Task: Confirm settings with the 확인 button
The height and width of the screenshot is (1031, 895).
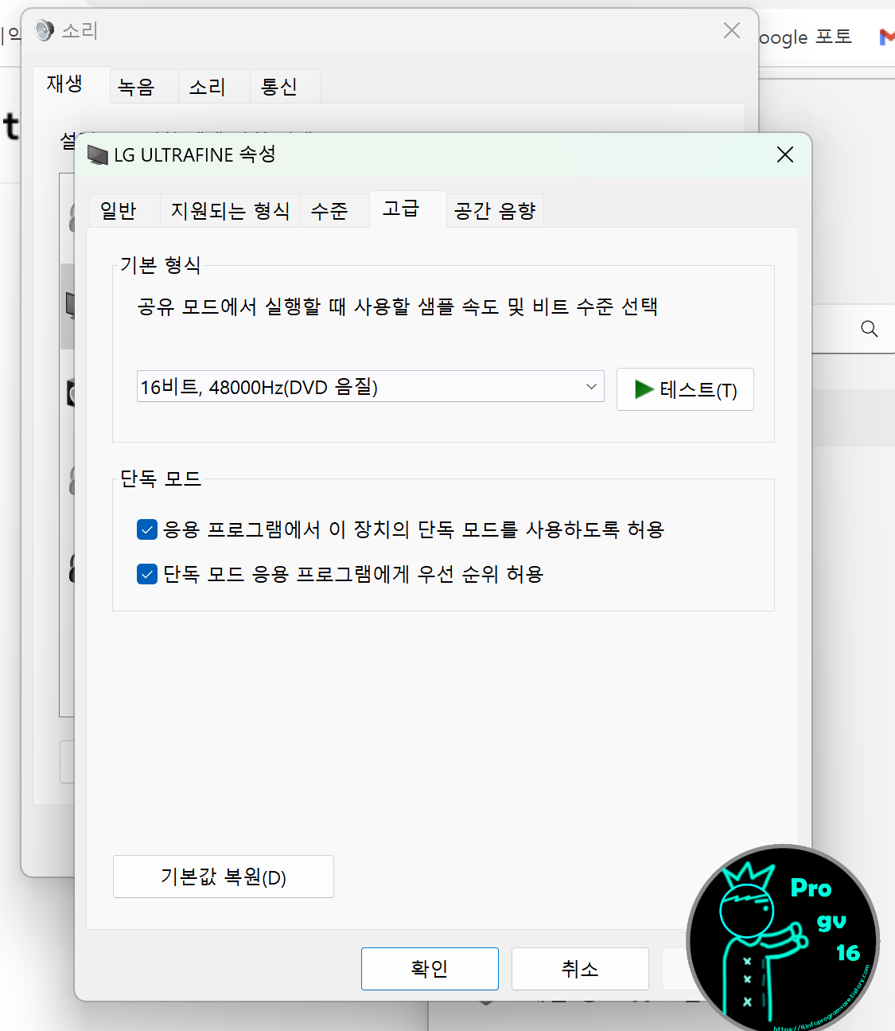Action: coord(430,969)
